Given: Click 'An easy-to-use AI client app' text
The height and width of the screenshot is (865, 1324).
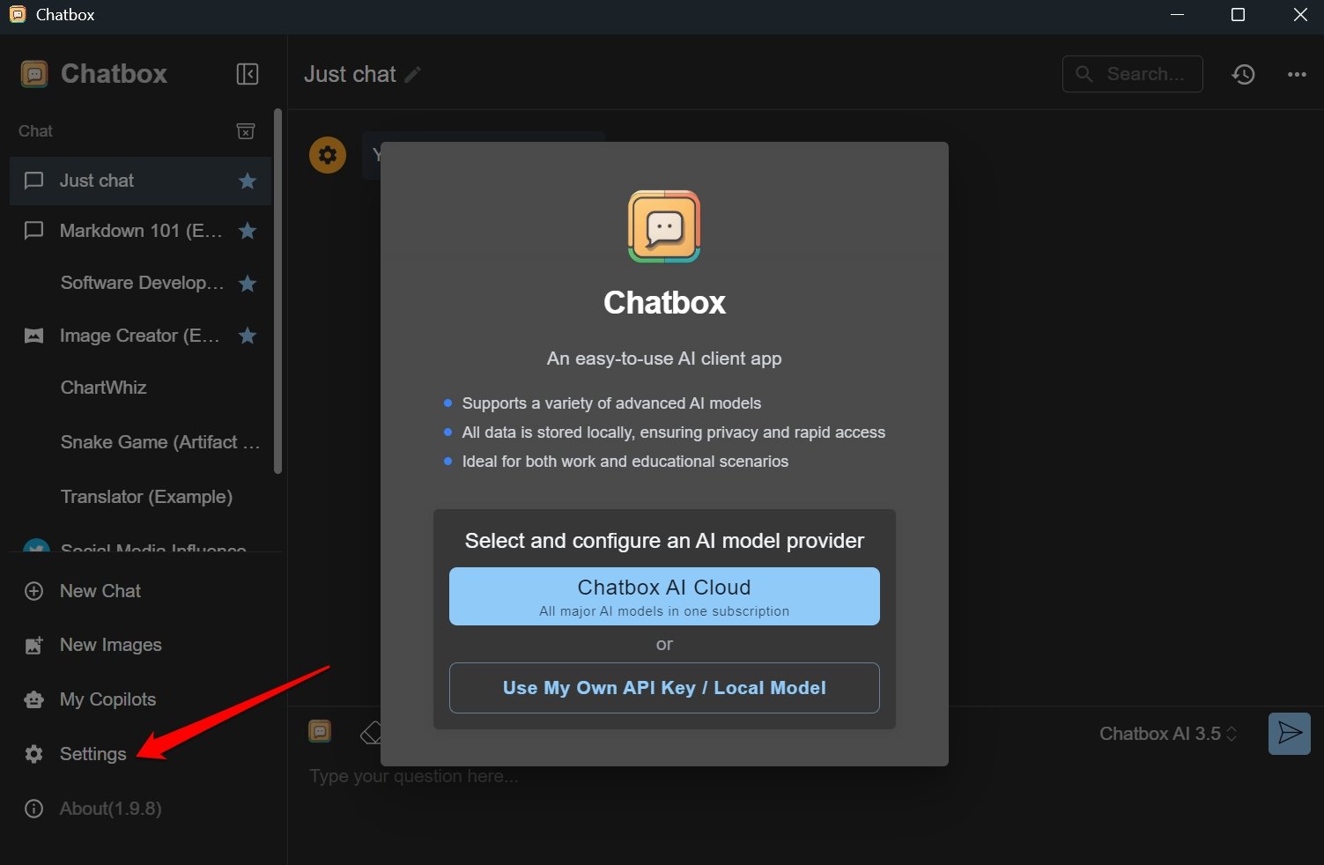Looking at the screenshot, I should [x=664, y=359].
